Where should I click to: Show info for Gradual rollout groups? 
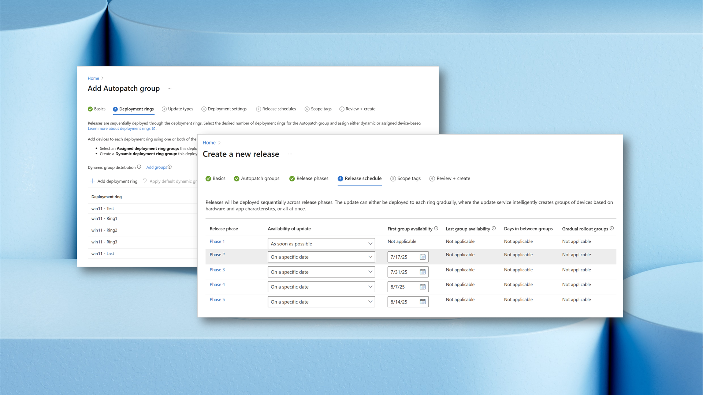pyautogui.click(x=612, y=229)
